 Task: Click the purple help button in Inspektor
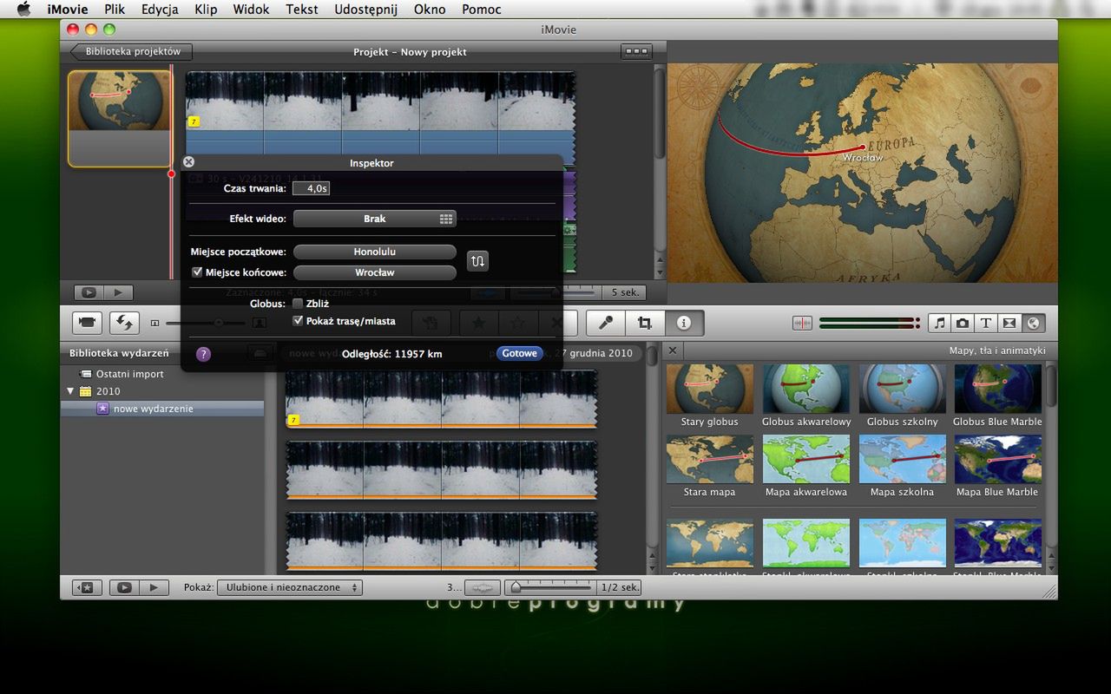pyautogui.click(x=203, y=354)
